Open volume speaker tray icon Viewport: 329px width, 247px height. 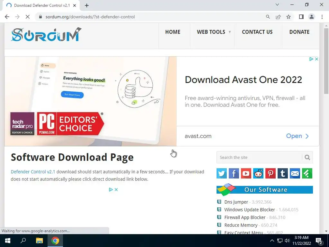[287, 241]
